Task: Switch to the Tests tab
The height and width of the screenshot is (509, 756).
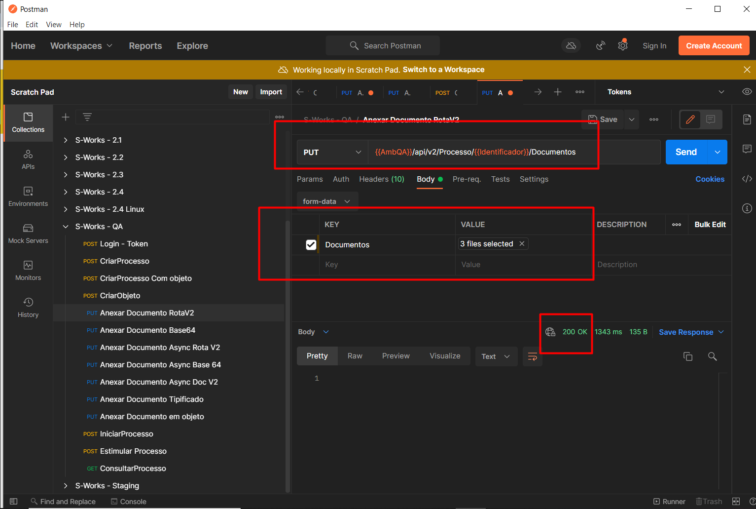Action: [500, 179]
